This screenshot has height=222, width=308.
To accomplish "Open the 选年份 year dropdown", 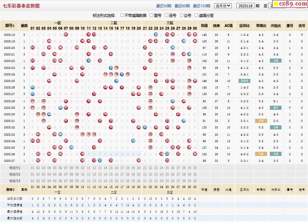I will 223,6.
